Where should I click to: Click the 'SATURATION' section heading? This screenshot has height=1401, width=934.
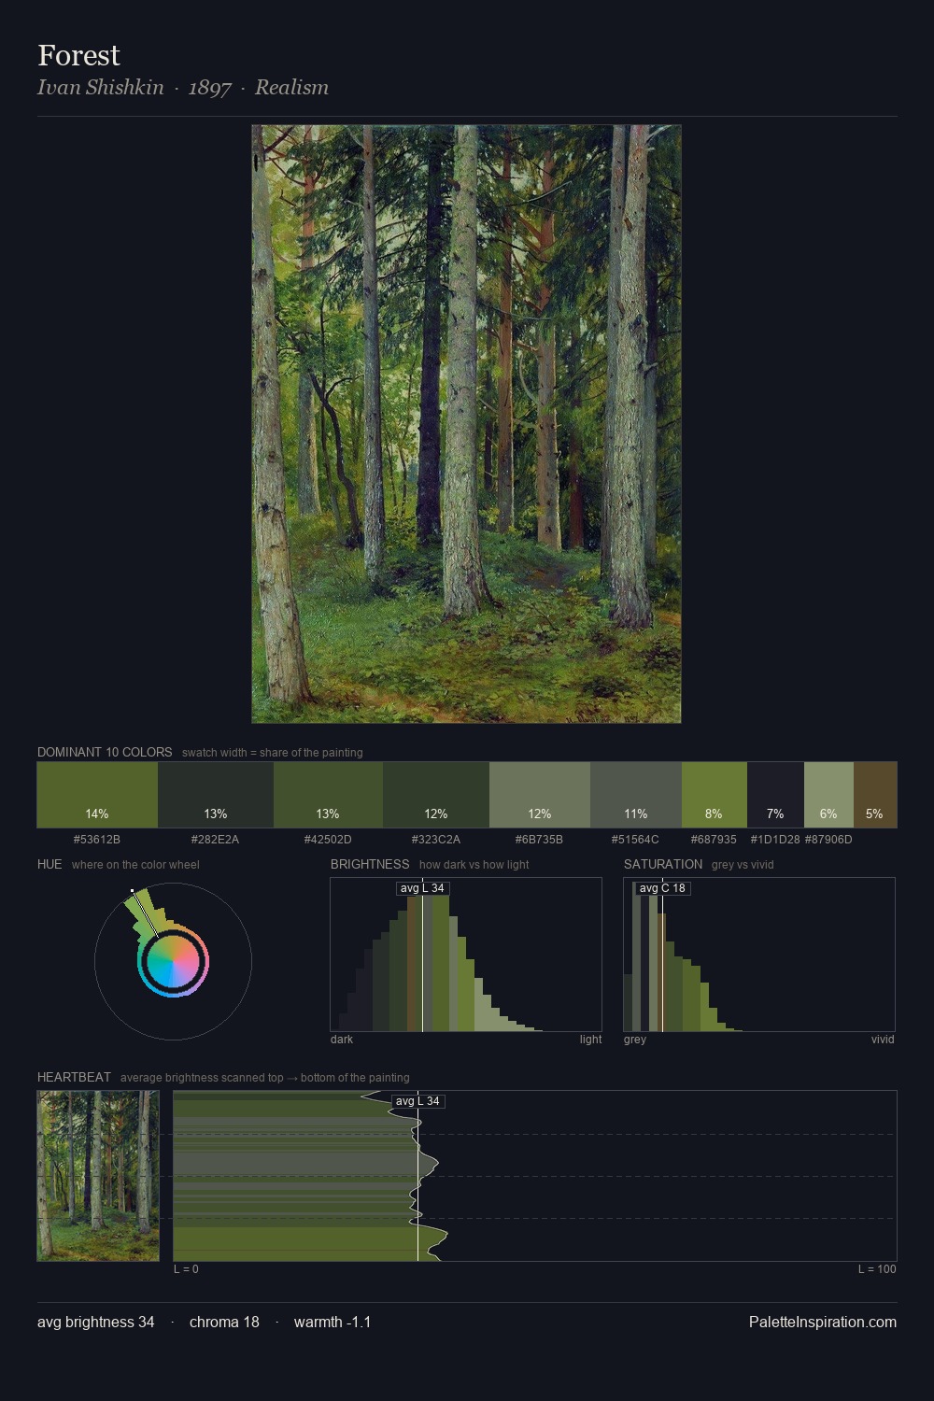click(x=663, y=864)
